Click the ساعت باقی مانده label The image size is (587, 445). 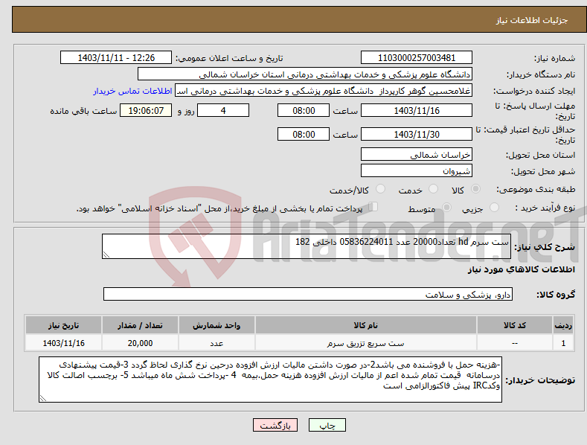pyautogui.click(x=83, y=111)
